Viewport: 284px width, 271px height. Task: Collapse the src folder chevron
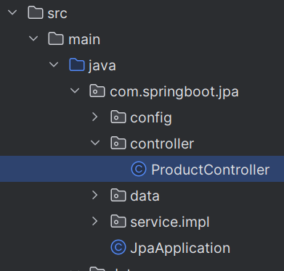12,12
